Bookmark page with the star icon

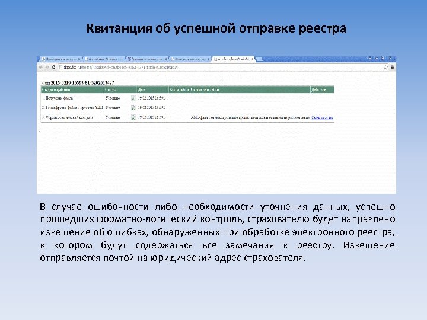(x=385, y=67)
